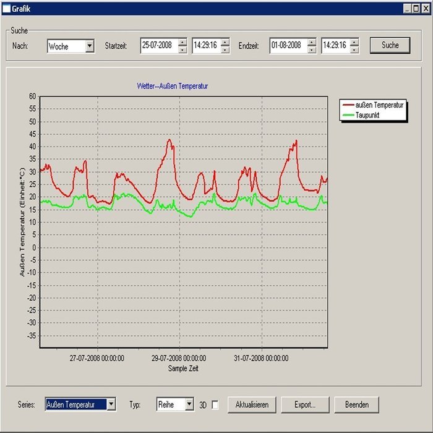Image resolution: width=433 pixels, height=433 pixels.
Task: Click the Aktualisieren button
Action: (252, 405)
